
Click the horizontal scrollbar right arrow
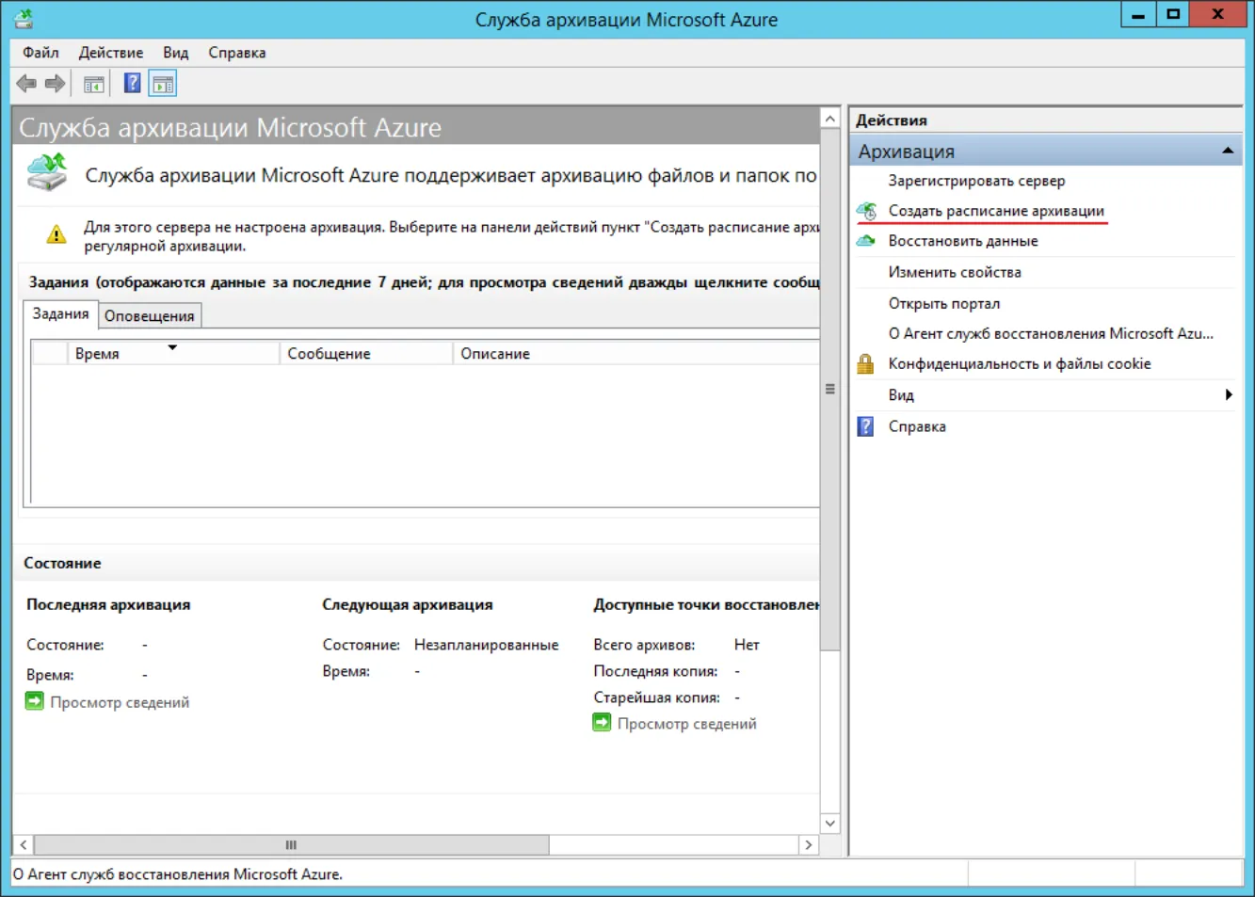click(x=808, y=845)
